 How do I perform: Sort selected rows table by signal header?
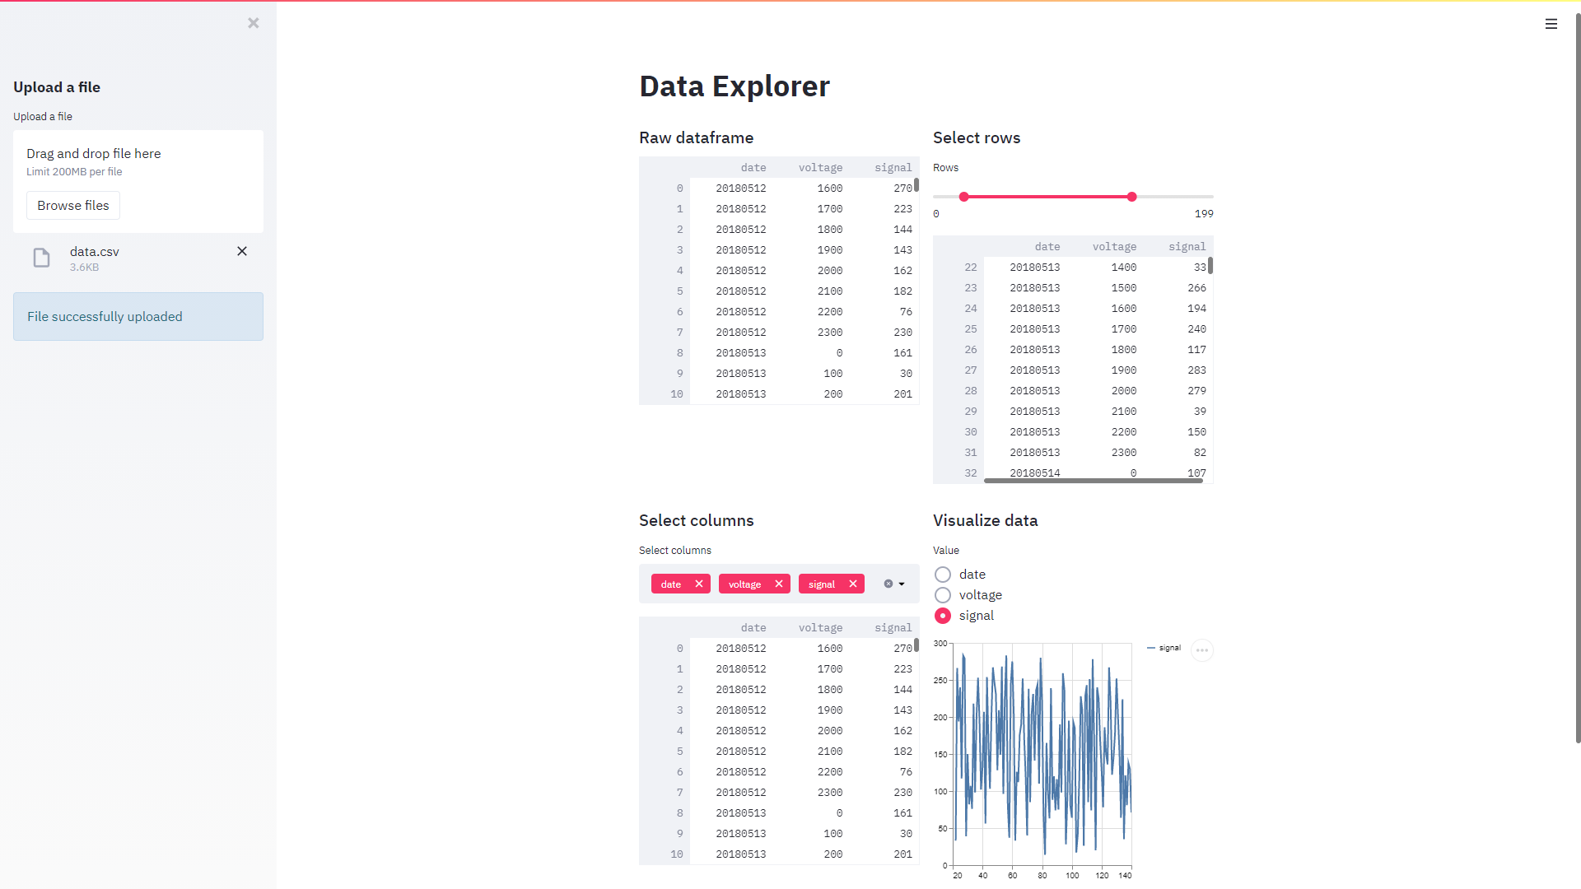pyautogui.click(x=1187, y=247)
